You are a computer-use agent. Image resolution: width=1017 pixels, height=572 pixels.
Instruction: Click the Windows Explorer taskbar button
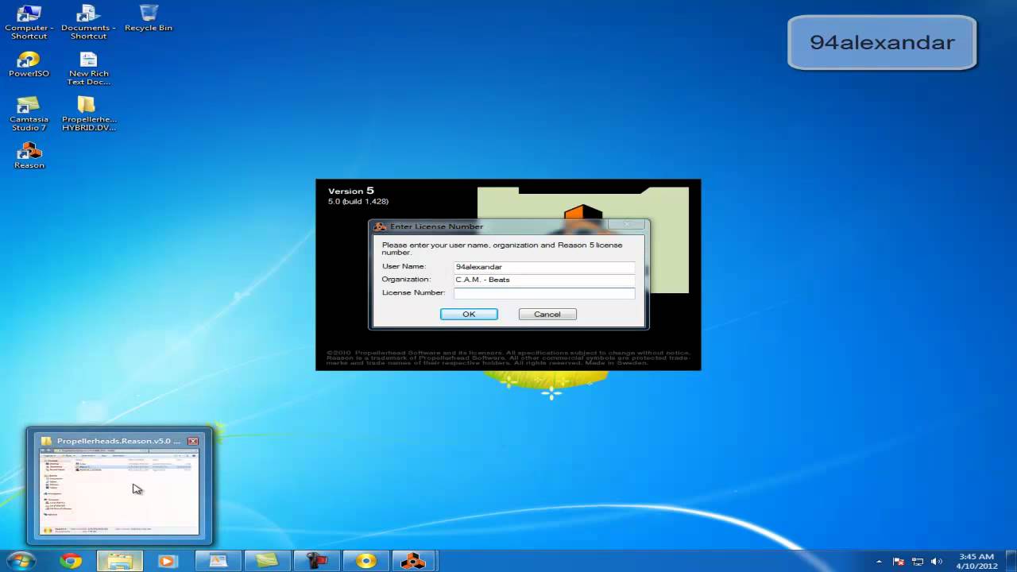point(120,561)
